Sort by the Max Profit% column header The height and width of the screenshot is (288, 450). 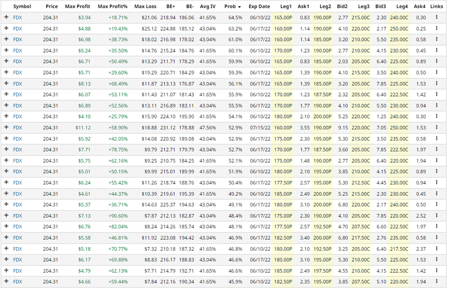(112, 6)
